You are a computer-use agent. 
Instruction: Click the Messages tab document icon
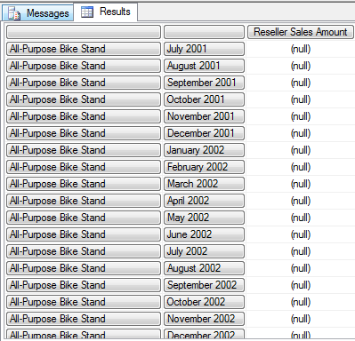coord(13,13)
